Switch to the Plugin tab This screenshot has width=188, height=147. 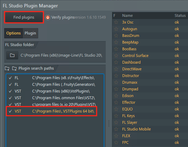pos(30,33)
